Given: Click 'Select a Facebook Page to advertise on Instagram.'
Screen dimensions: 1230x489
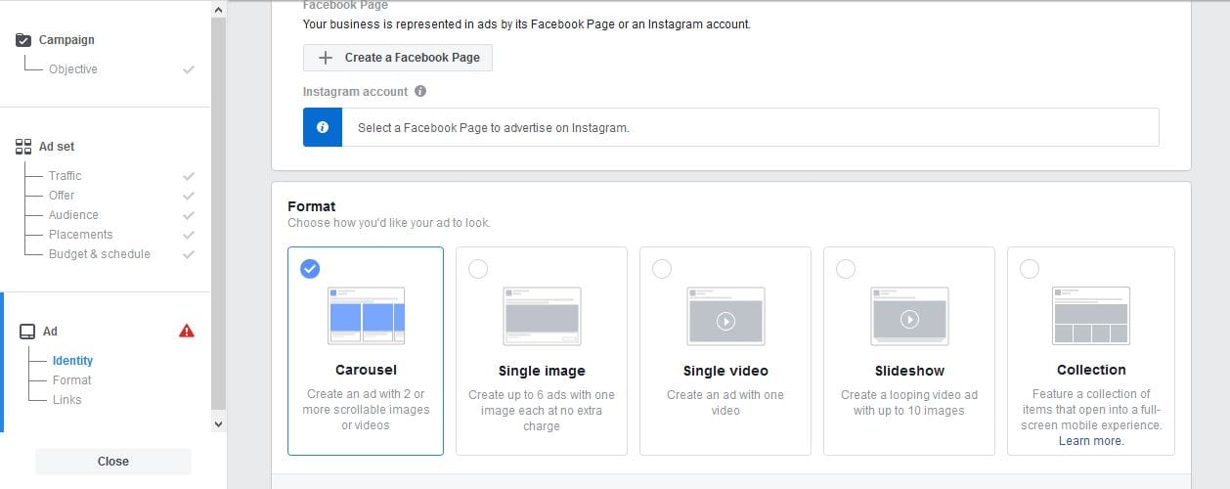Looking at the screenshot, I should pyautogui.click(x=494, y=127).
